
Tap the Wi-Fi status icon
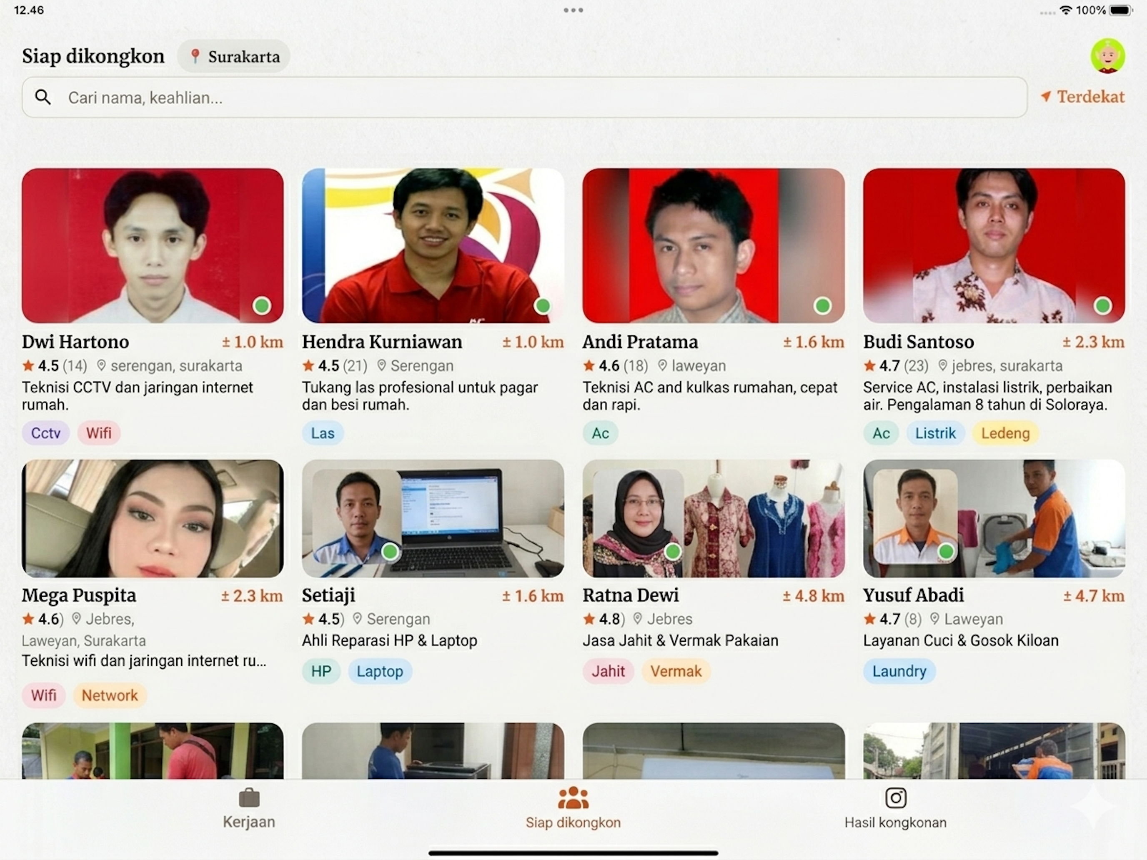click(x=1066, y=10)
